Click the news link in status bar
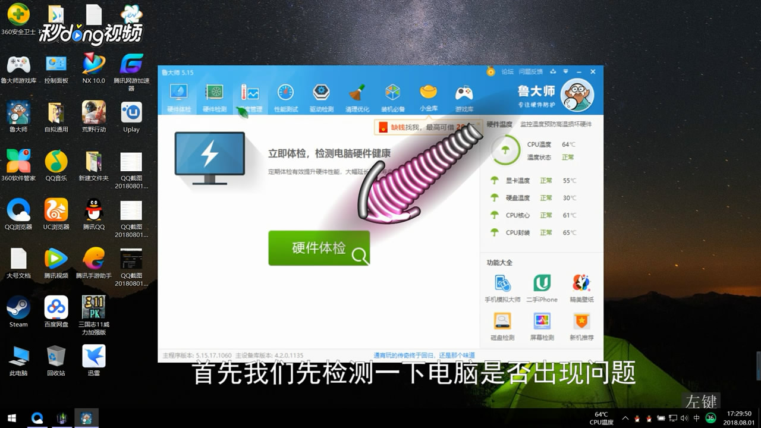The height and width of the screenshot is (428, 761). tap(424, 355)
